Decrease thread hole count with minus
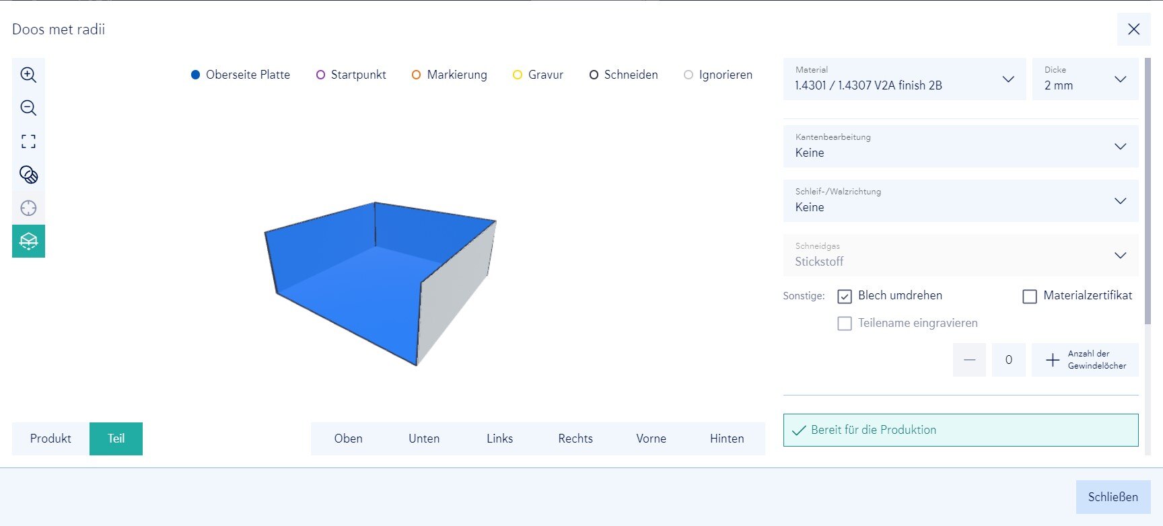The height and width of the screenshot is (526, 1163). 969,360
